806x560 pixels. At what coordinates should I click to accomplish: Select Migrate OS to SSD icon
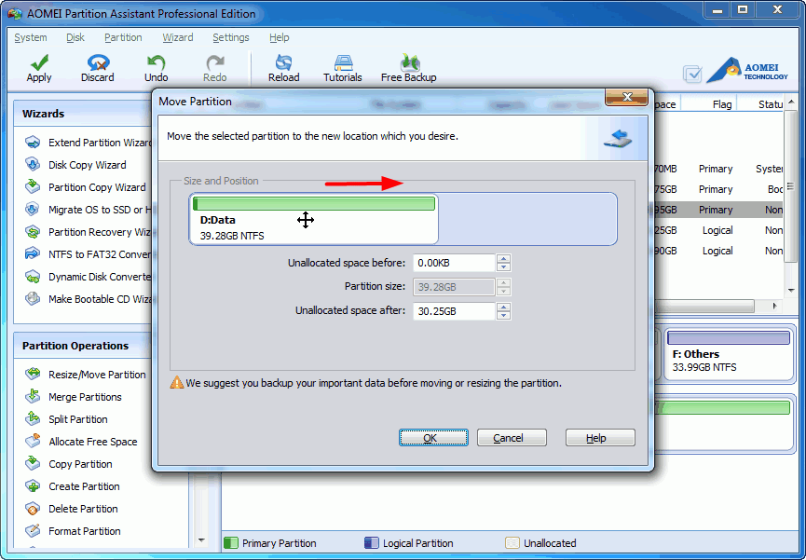pos(34,210)
